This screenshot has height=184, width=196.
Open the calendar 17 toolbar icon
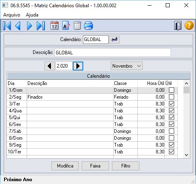tap(55, 25)
